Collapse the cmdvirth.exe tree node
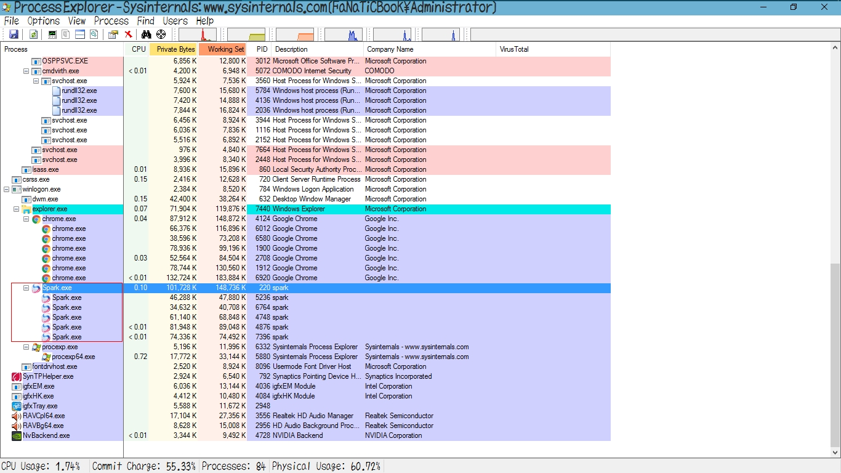841x473 pixels. tap(26, 71)
